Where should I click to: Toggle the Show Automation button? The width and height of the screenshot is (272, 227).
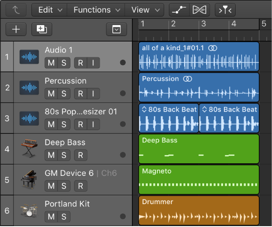(x=179, y=9)
